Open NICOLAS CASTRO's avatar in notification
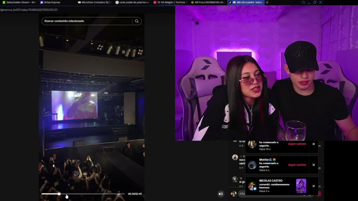 coord(252,186)
